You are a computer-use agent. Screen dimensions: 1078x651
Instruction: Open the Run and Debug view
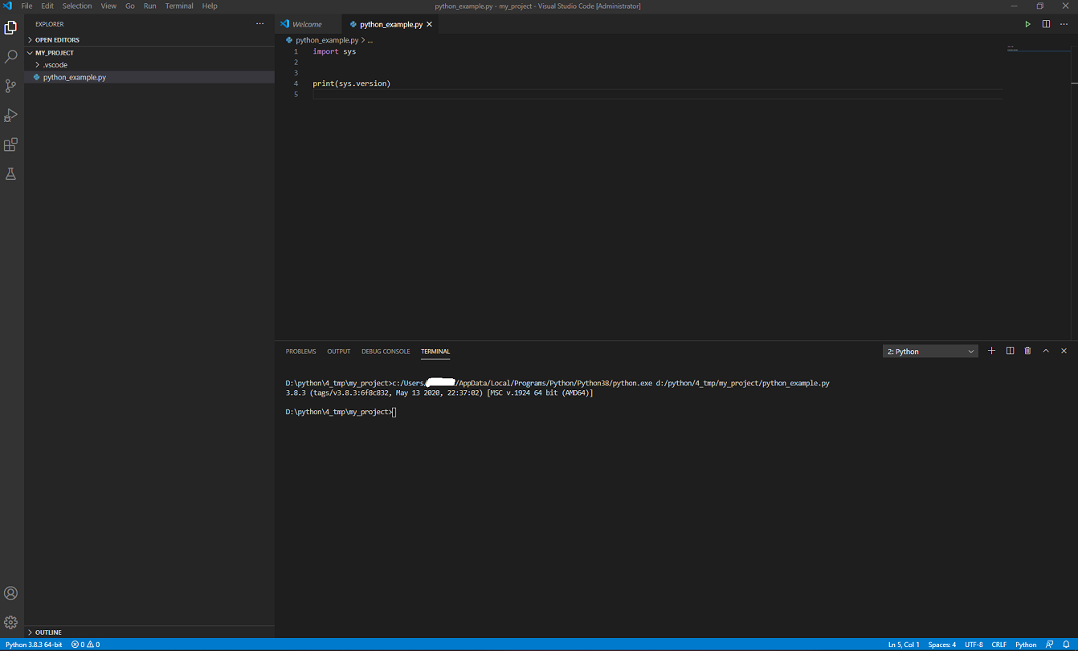pyautogui.click(x=10, y=116)
